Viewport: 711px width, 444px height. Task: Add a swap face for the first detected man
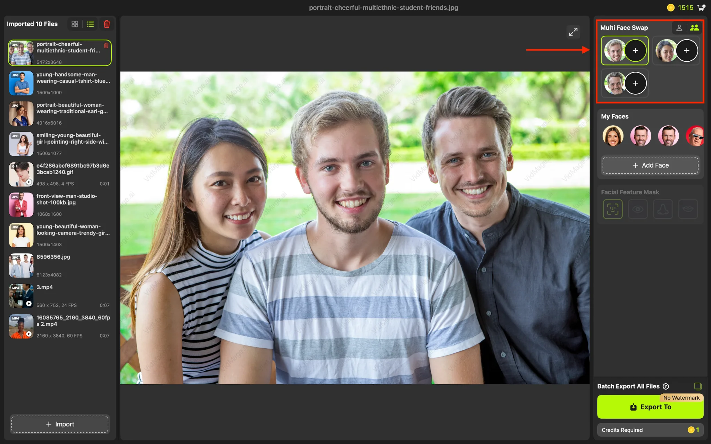click(635, 51)
